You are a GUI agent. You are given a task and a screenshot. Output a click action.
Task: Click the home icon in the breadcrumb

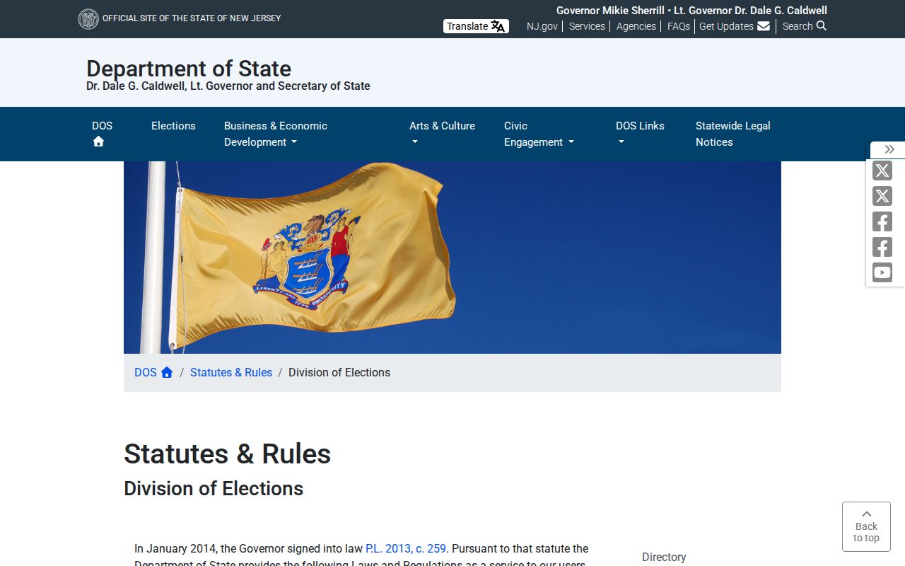click(167, 372)
